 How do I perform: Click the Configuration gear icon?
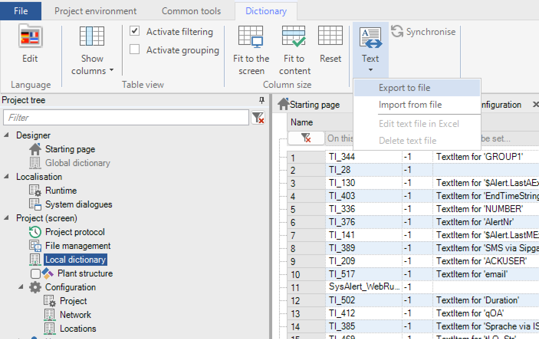coord(35,287)
